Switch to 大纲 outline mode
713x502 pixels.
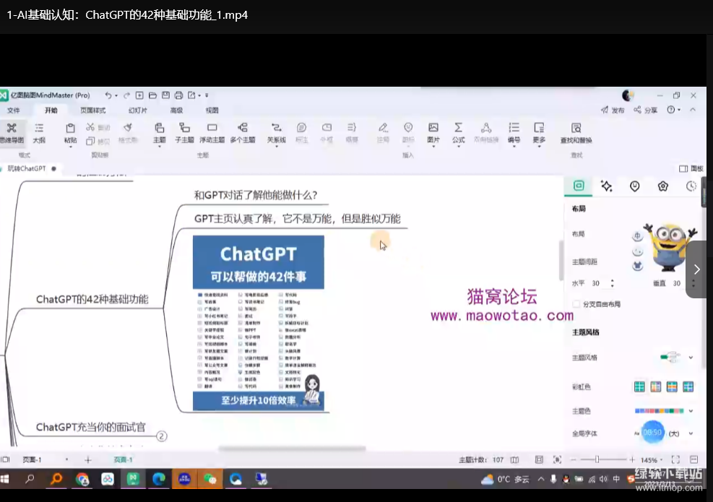[39, 133]
